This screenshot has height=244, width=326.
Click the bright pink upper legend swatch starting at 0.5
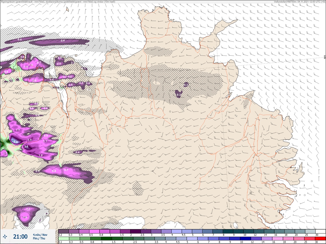[x=94, y=231]
